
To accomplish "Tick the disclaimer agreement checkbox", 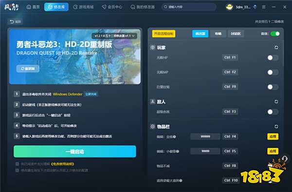I will [x=17, y=164].
